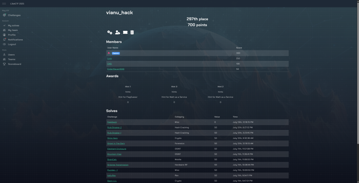
Task: Click the Challenges target icon
Action: tap(5, 15)
